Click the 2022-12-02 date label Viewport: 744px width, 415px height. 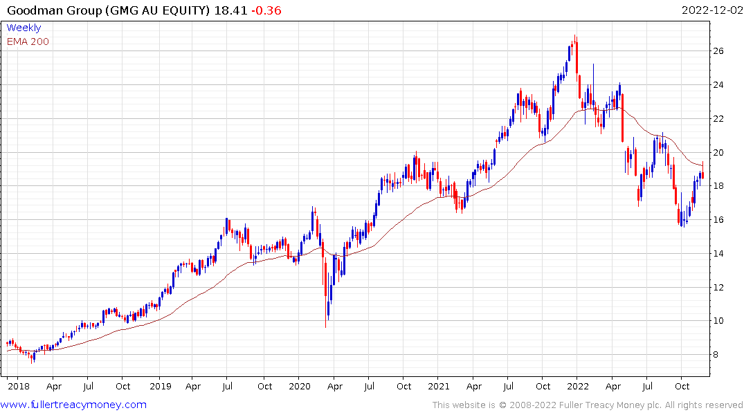[x=712, y=10]
